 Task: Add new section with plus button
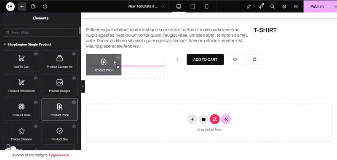pos(192,119)
